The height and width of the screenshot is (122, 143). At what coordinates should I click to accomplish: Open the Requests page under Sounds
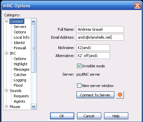tap(21, 96)
